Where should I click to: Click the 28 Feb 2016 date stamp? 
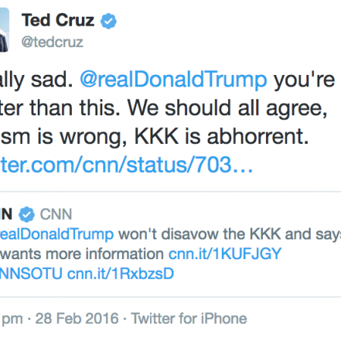[77, 318]
